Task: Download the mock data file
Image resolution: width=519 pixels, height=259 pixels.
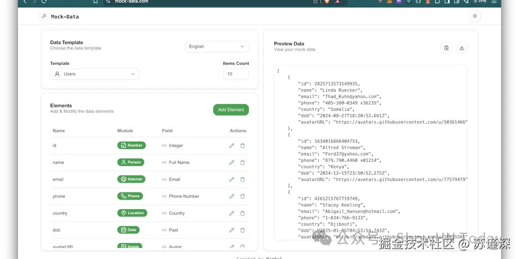Action: point(462,48)
